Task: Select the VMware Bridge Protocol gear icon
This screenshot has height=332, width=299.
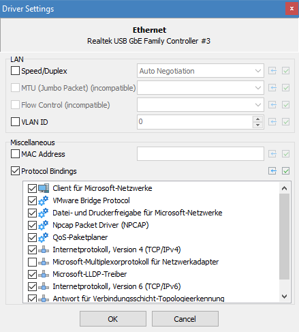Action: click(44, 200)
